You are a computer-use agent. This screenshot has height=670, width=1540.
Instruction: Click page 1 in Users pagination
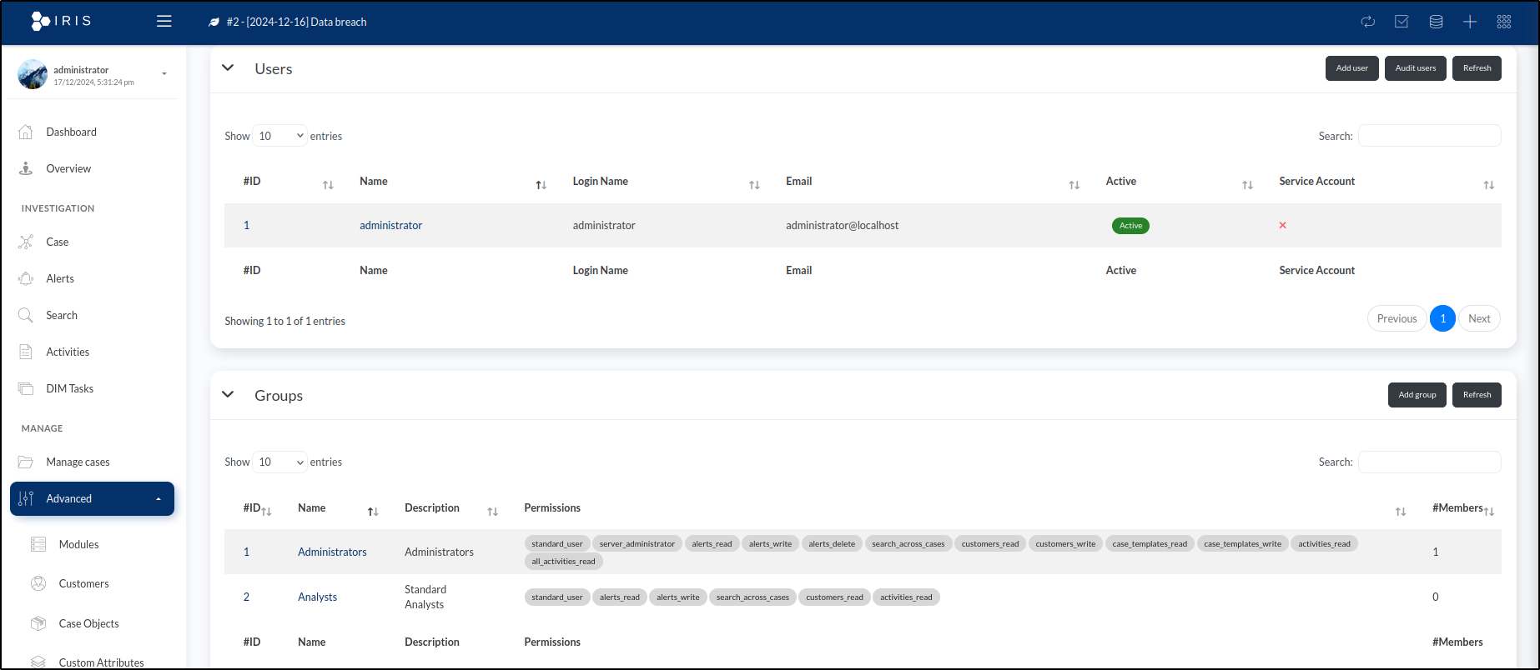pos(1442,318)
